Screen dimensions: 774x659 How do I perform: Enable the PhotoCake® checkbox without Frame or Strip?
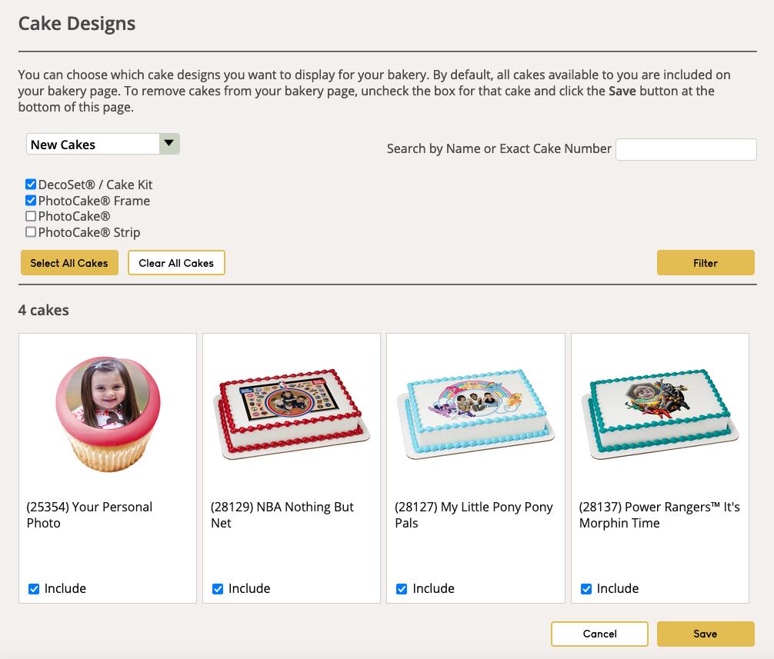31,216
